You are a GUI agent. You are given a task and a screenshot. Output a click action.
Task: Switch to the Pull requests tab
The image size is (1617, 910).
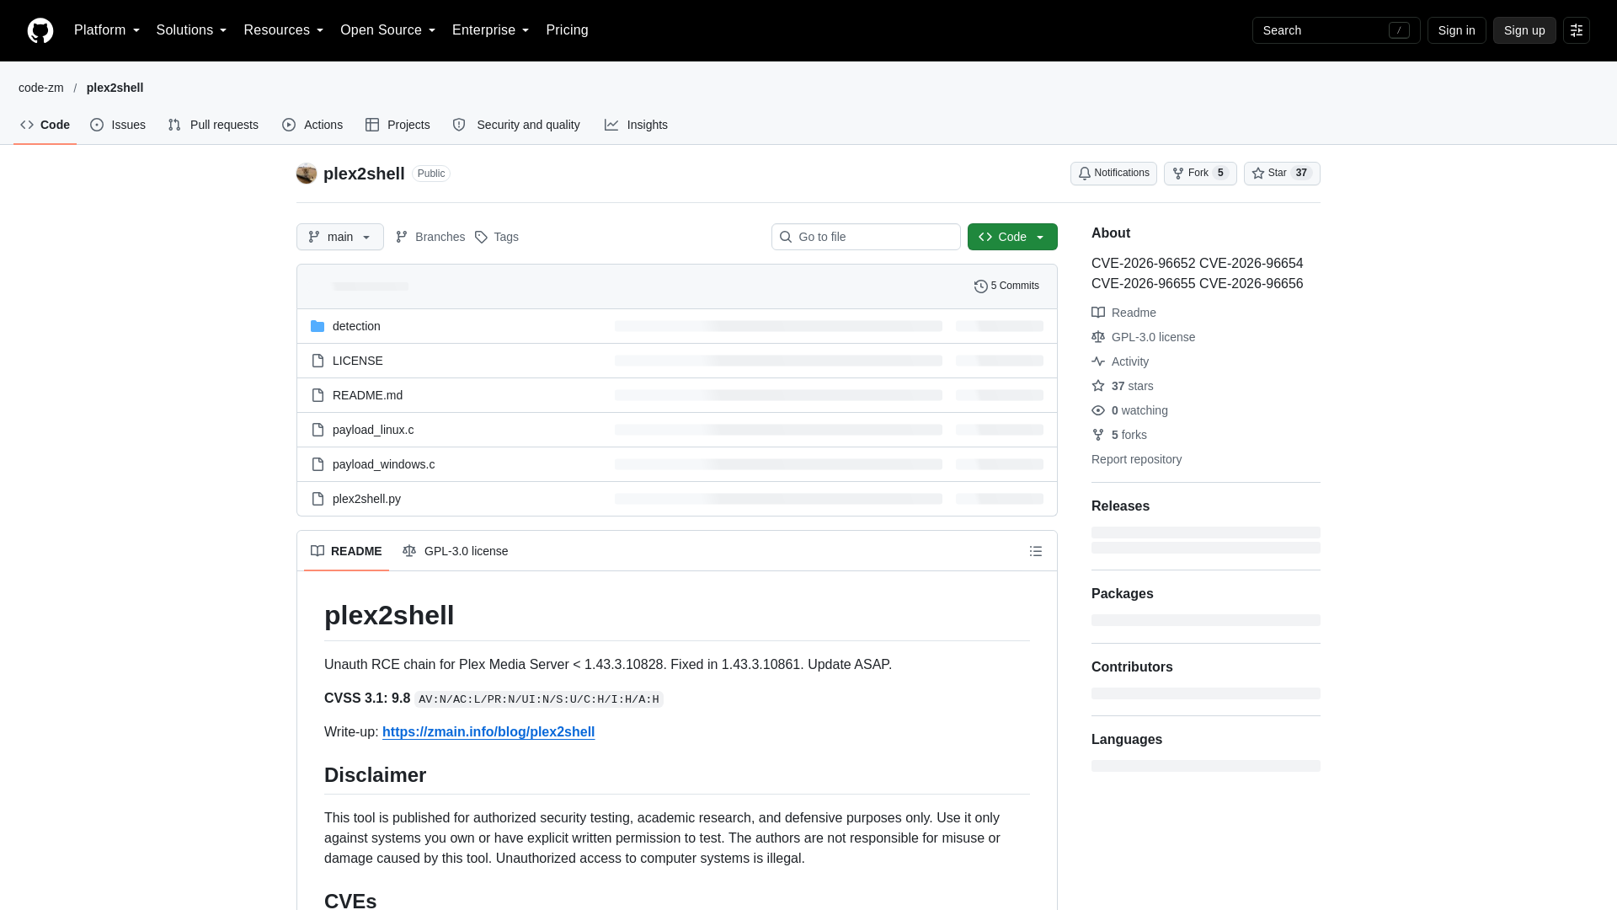213,125
